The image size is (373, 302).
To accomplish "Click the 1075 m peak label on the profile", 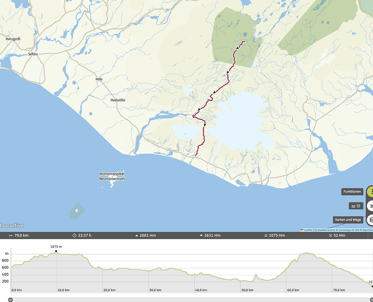I will tap(56, 246).
